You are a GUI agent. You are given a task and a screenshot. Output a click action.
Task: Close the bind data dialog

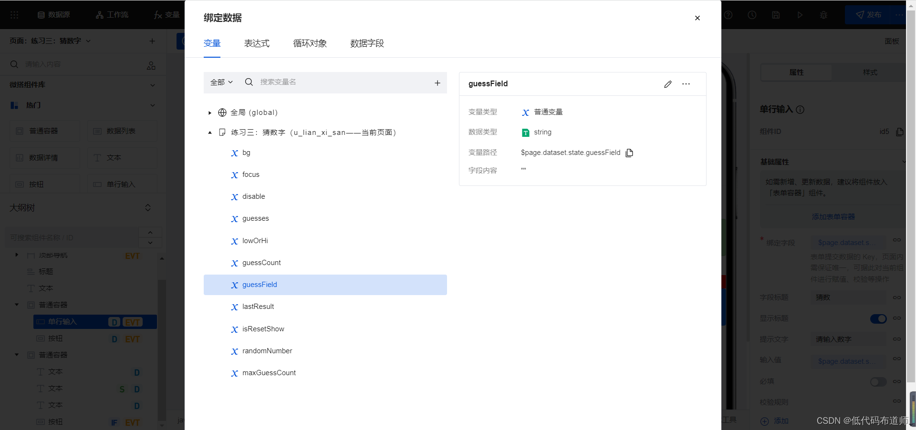point(697,18)
